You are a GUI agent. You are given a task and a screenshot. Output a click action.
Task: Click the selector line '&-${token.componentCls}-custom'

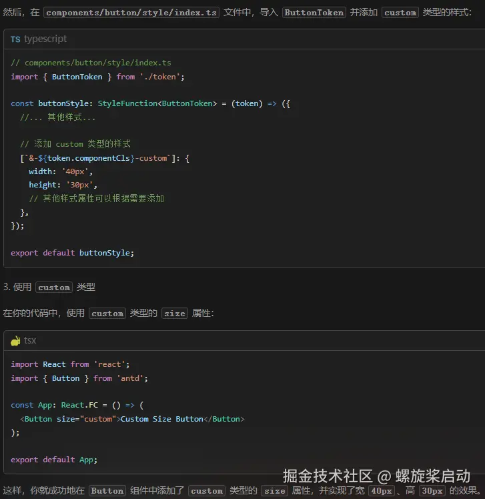[x=105, y=158]
